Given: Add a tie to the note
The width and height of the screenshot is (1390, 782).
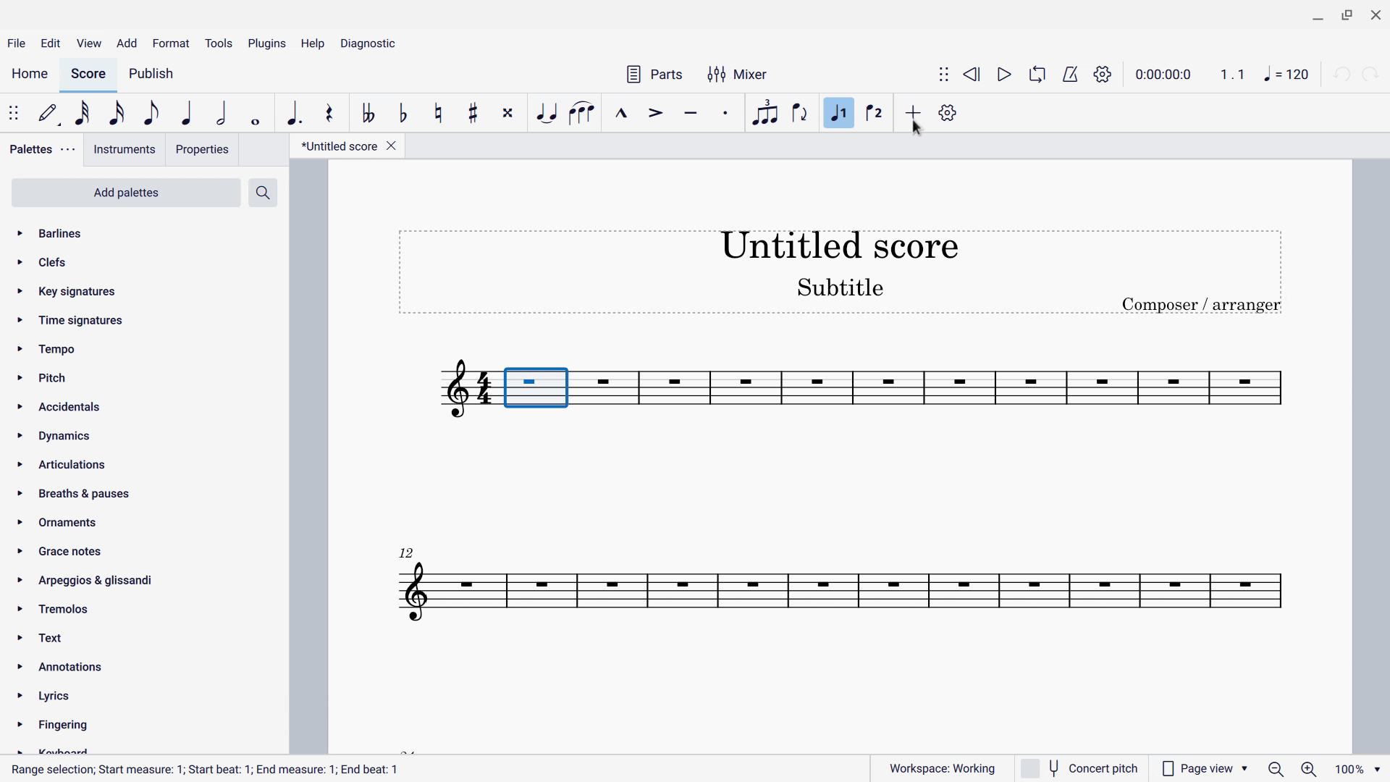Looking at the screenshot, I should (547, 114).
